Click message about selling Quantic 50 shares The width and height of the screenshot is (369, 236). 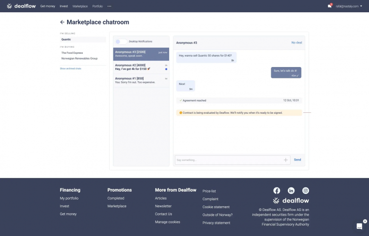(x=206, y=58)
